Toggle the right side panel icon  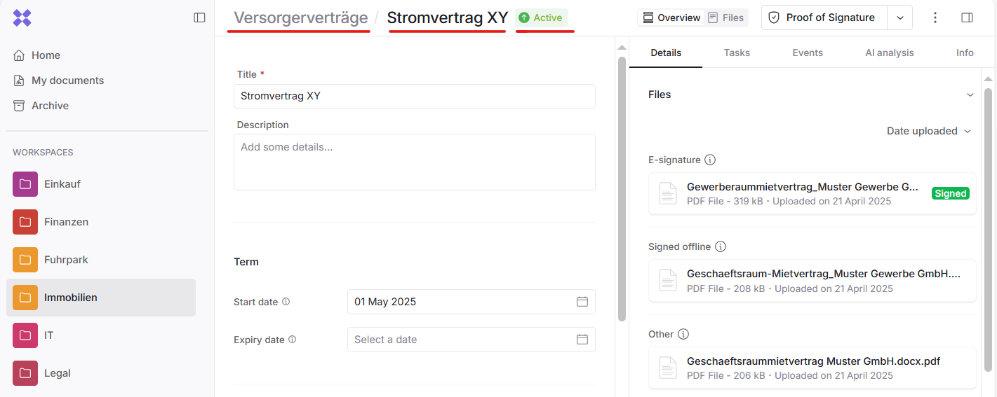tap(967, 18)
